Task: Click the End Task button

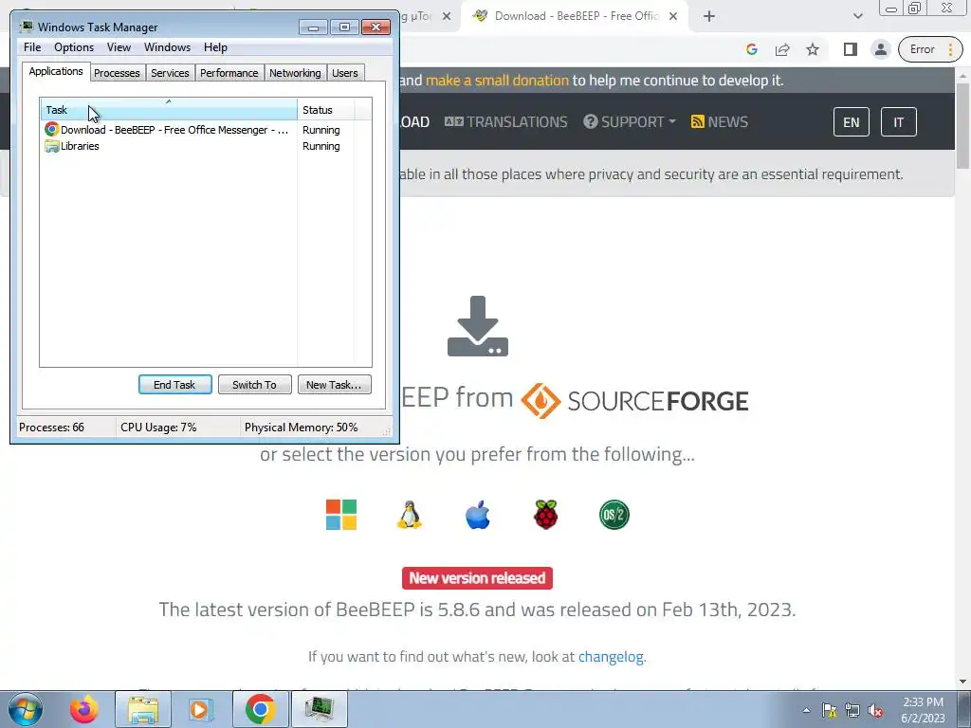Action: pos(174,385)
